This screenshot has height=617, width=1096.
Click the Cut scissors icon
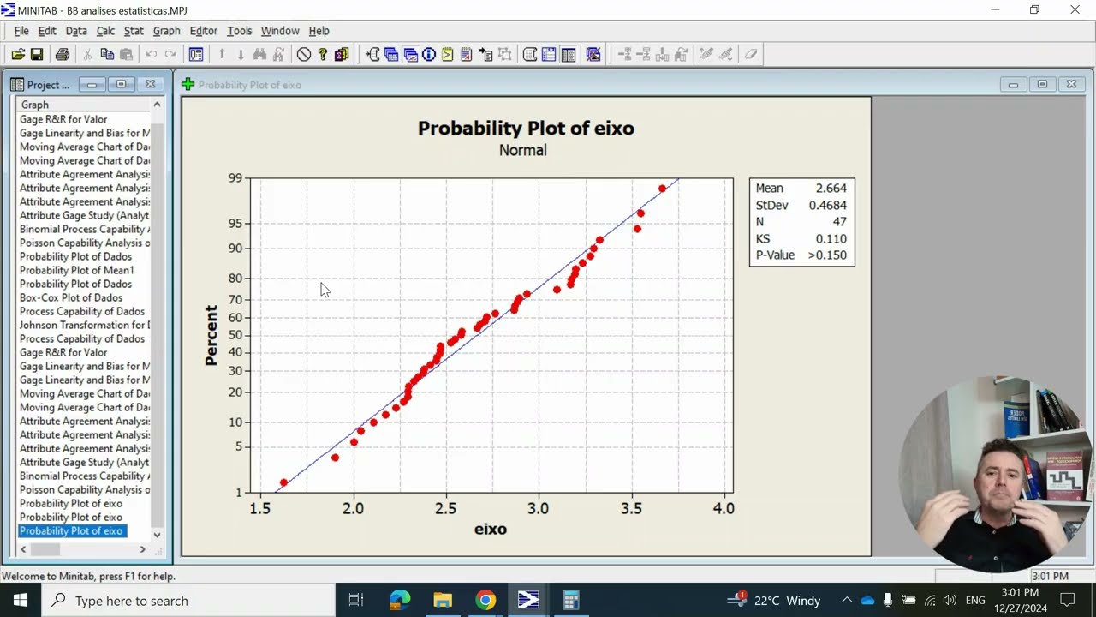[87, 54]
